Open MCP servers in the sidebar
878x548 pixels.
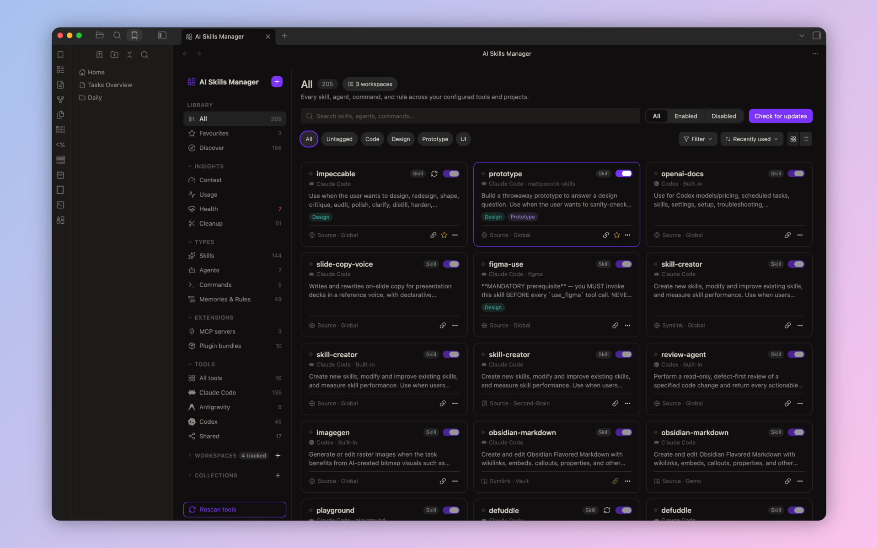(x=235, y=332)
